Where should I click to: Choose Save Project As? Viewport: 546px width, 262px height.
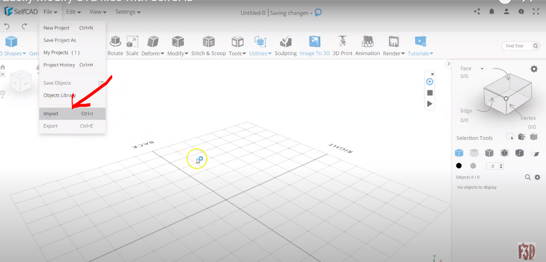[x=73, y=40]
